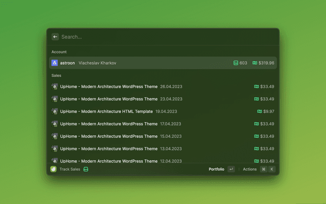This screenshot has height=204, width=326.
Task: Click the sales count icon beside 603
Action: [x=236, y=63]
